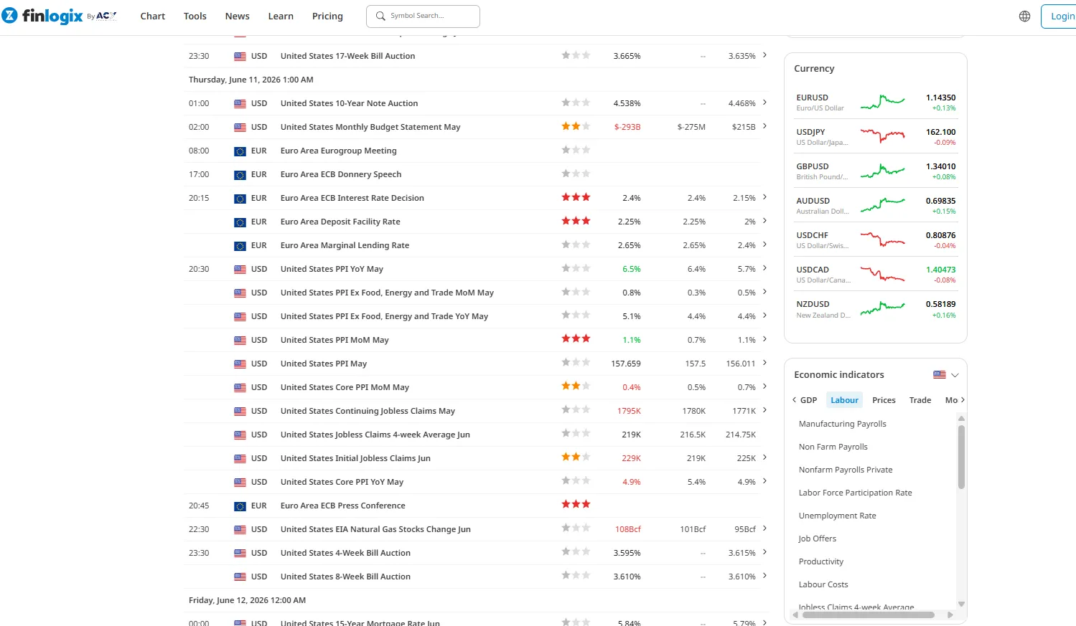Open the Unemployment Rate indicator link
Viewport: 1076px width, 626px height.
(x=837, y=516)
